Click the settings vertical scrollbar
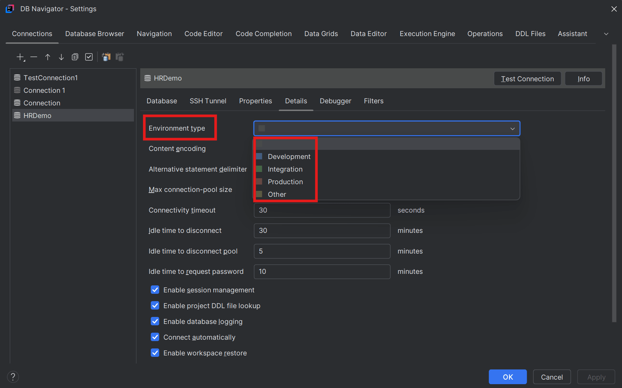 pyautogui.click(x=614, y=183)
